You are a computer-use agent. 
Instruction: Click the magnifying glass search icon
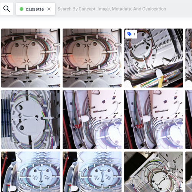[7, 9]
